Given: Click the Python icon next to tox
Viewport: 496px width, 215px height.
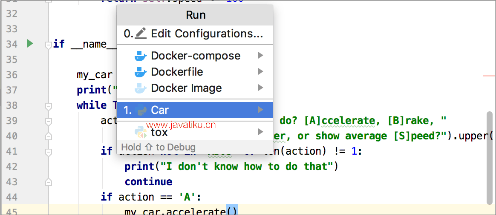Looking at the screenshot, I should click(141, 132).
